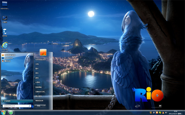The width and height of the screenshot is (185, 115).
Task: Launch Photoshop from Start menu
Action: 7,58
